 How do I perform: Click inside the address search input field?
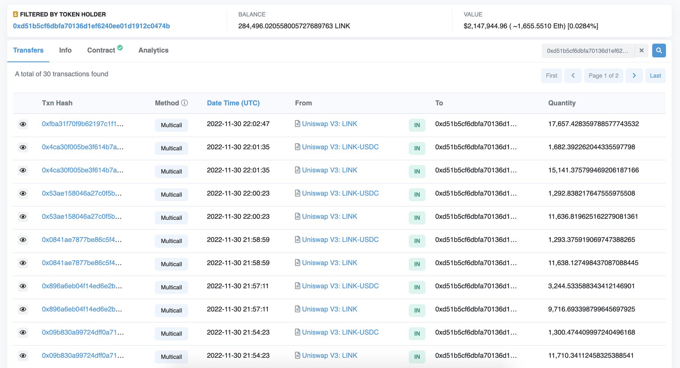point(588,50)
